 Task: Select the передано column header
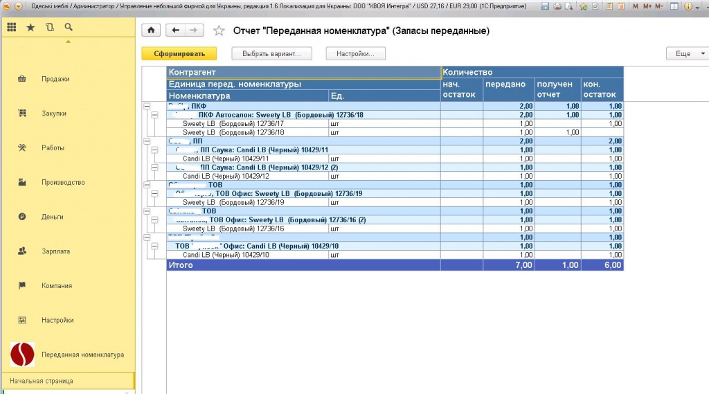click(509, 89)
